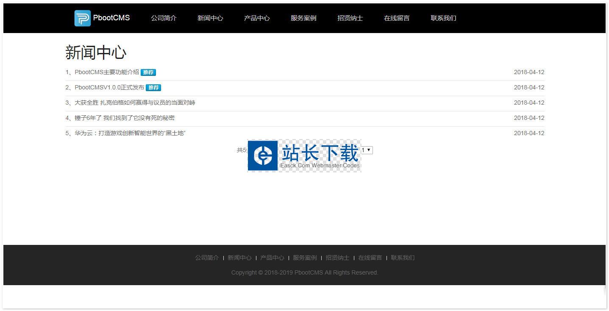Visit 在线留言 from the header menu
Screen dimensions: 609x311
[397, 18]
